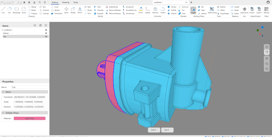The width and height of the screenshot is (272, 137).
Task: Open the Export command
Action: (x=259, y=10)
